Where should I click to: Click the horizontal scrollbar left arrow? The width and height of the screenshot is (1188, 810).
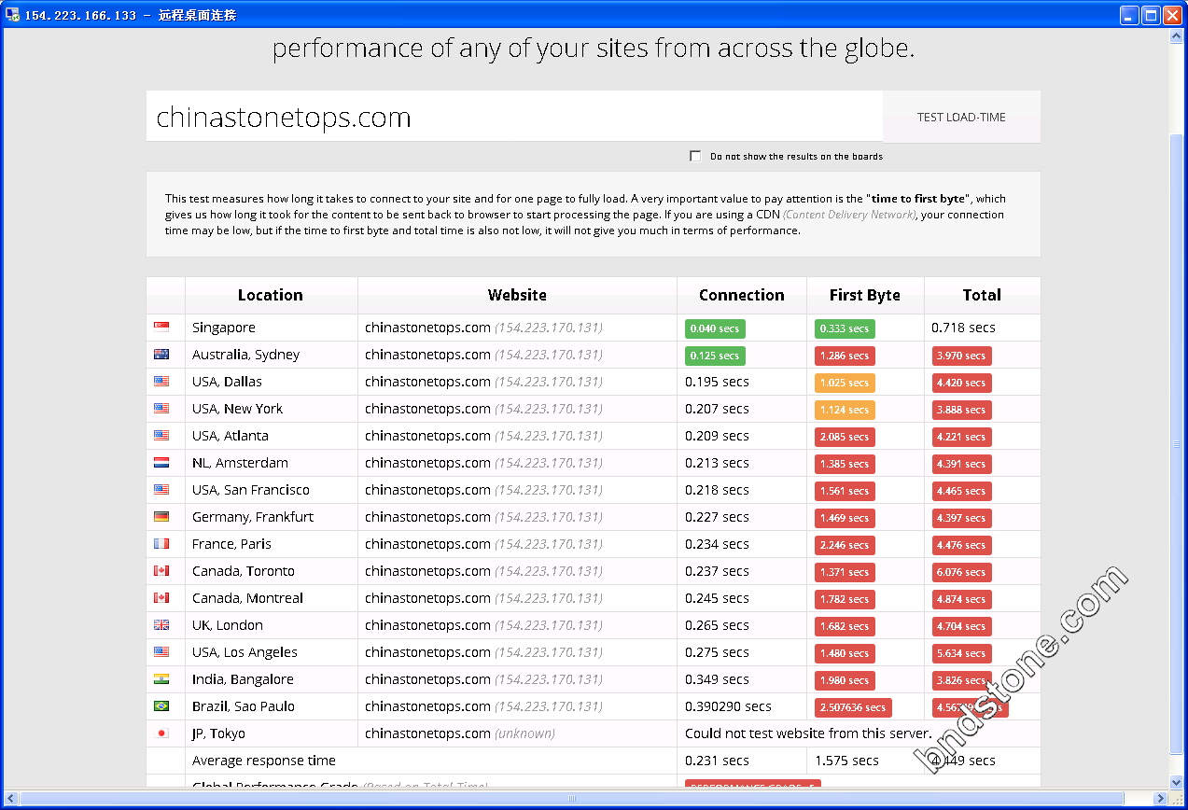point(12,798)
